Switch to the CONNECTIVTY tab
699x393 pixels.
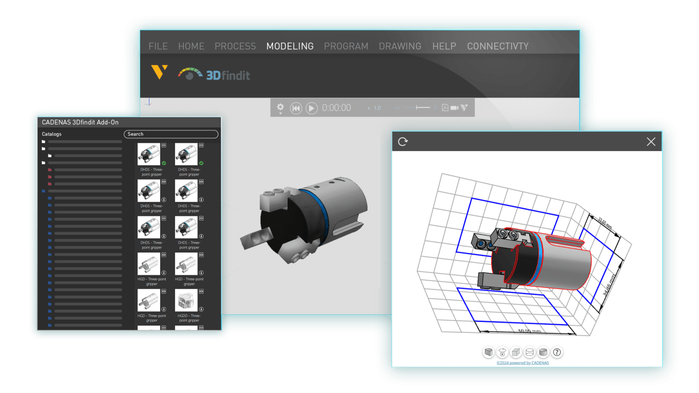coord(497,46)
